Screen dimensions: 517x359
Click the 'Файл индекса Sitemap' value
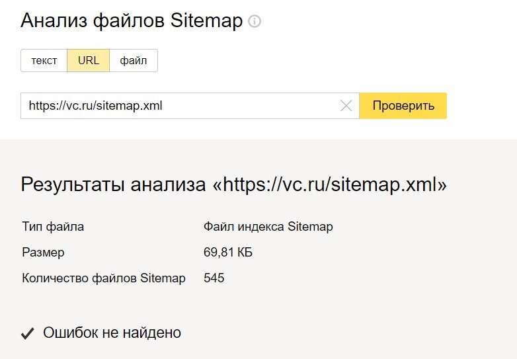tap(268, 227)
